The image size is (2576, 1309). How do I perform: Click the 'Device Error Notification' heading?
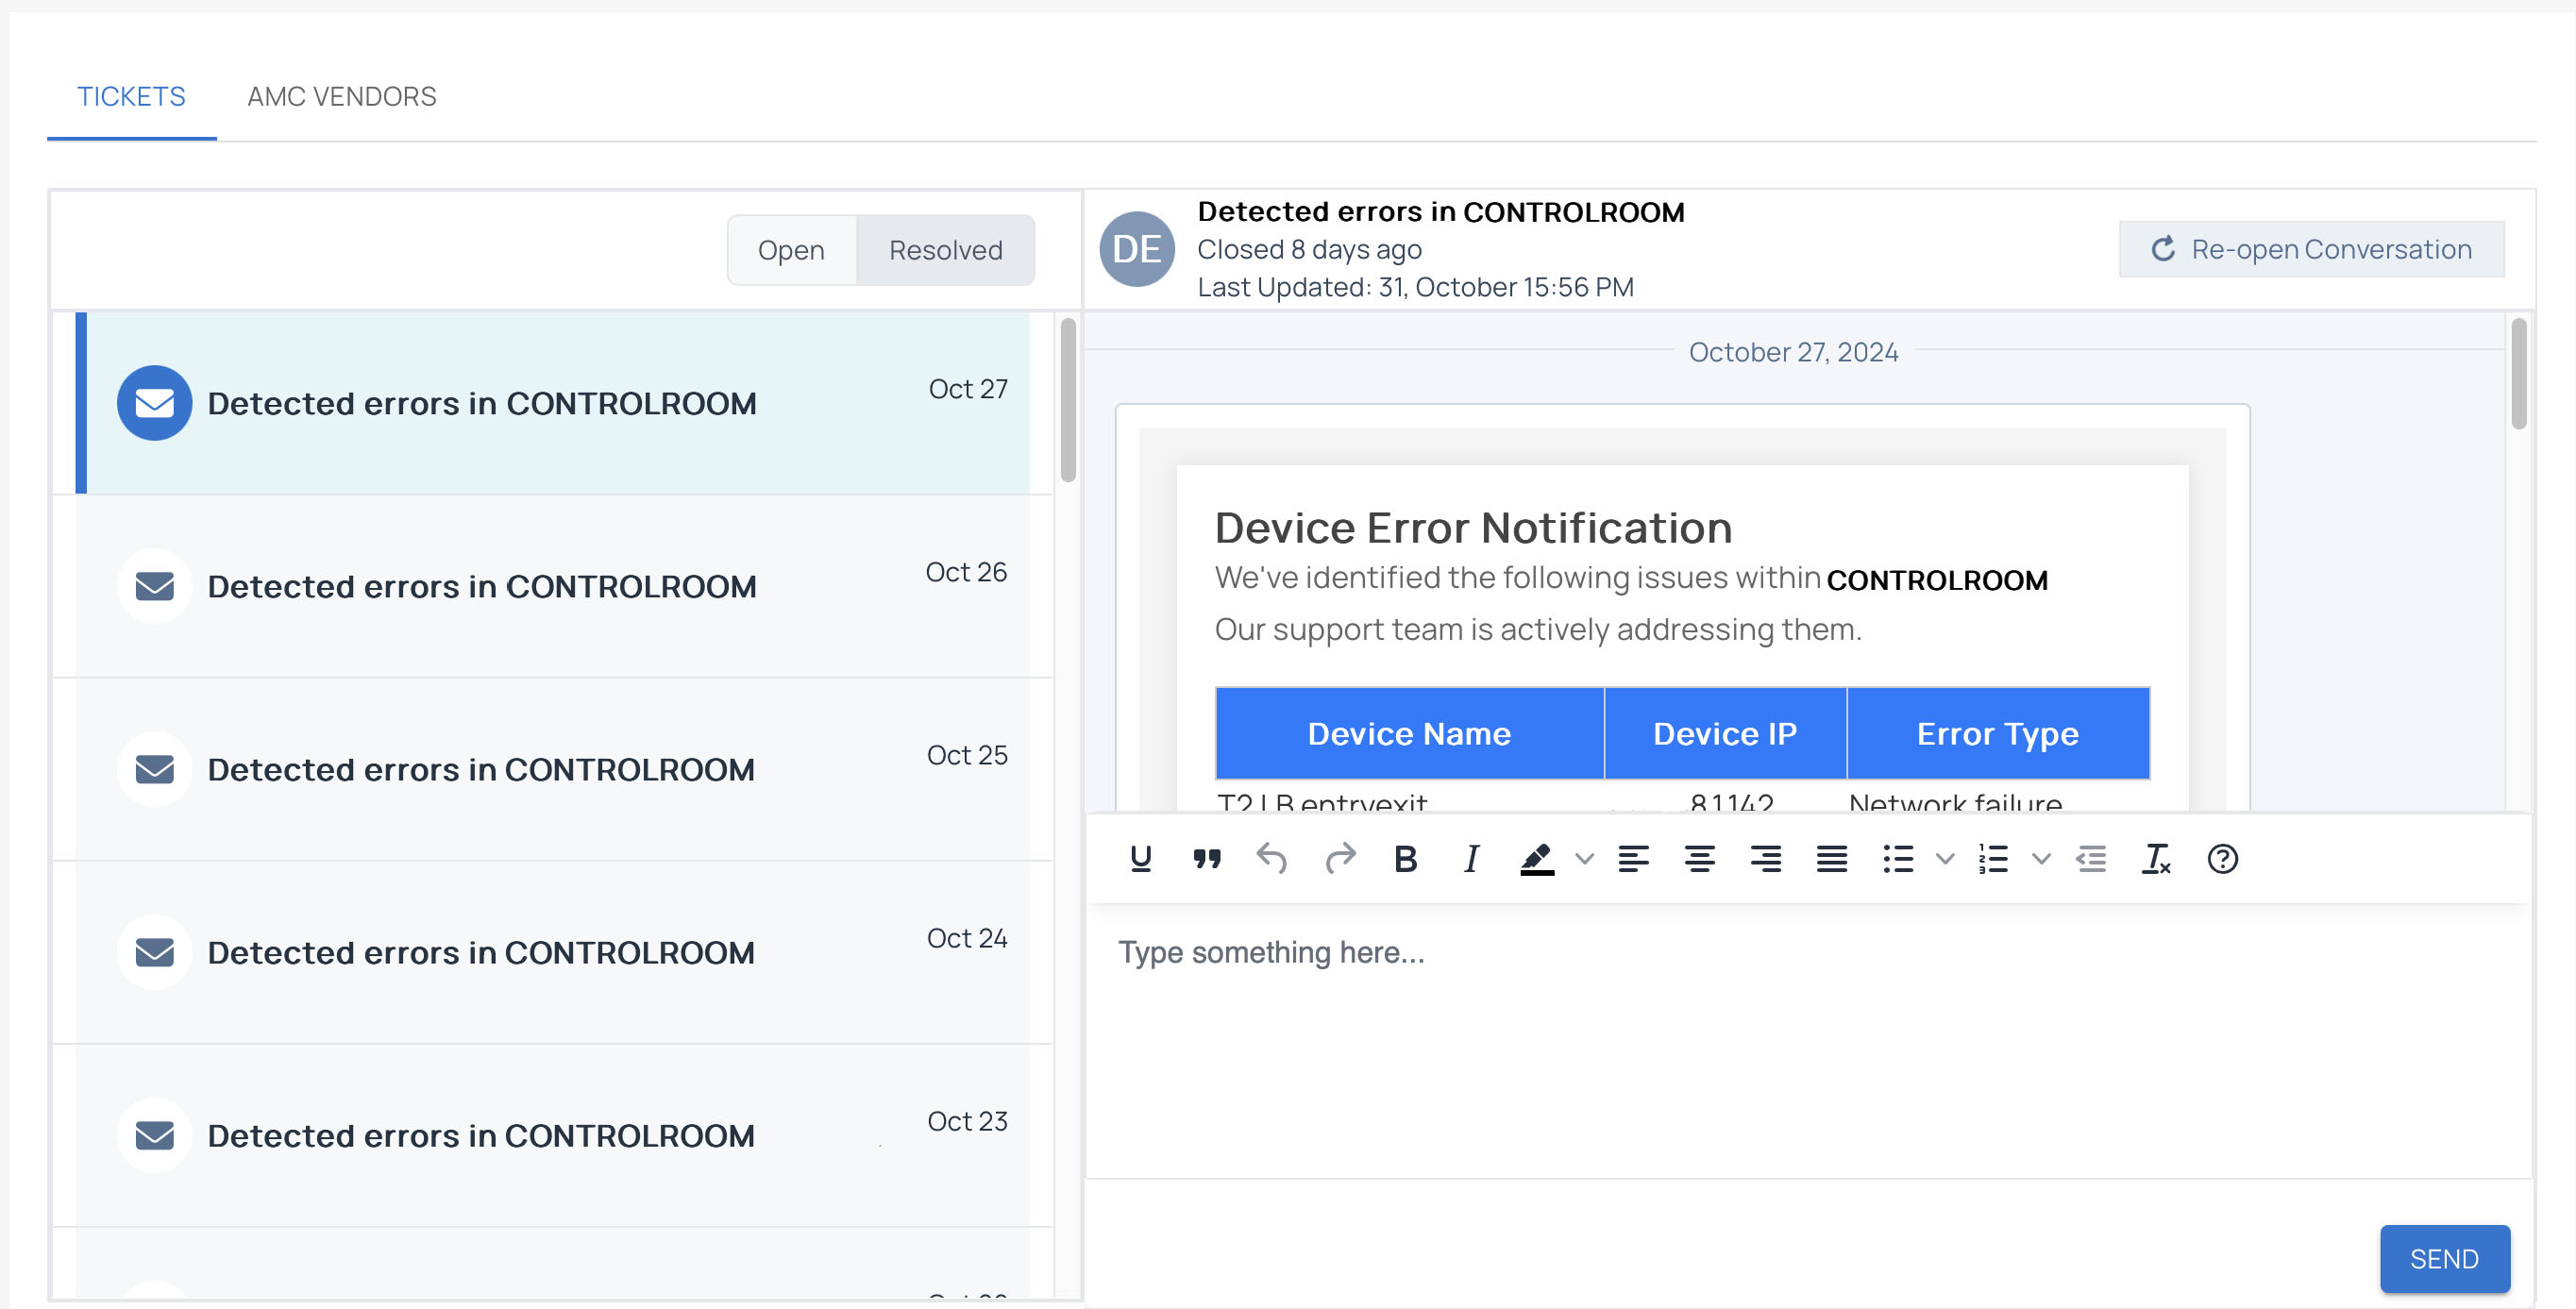point(1473,527)
